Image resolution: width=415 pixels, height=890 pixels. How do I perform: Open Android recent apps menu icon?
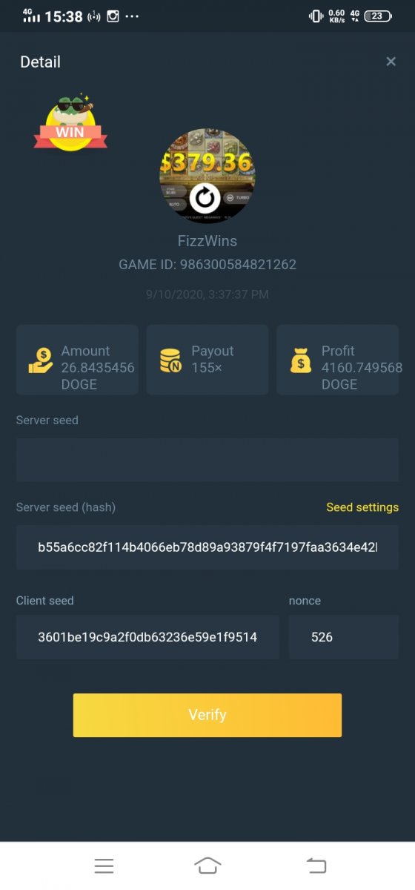click(104, 866)
